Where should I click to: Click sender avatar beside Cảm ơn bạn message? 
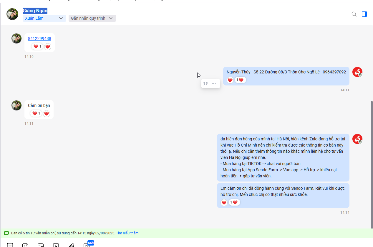16,105
